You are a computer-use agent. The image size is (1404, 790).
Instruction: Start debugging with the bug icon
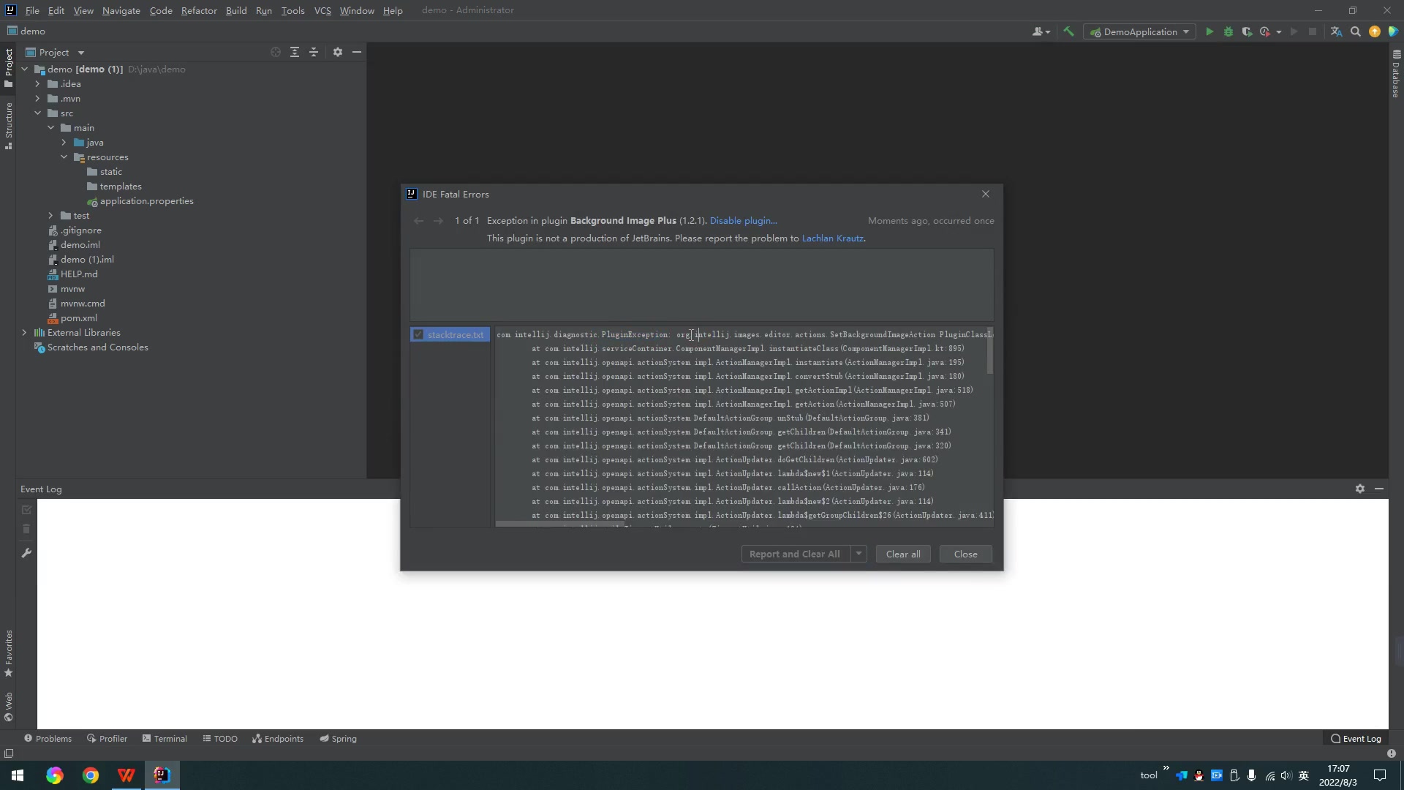click(1228, 31)
